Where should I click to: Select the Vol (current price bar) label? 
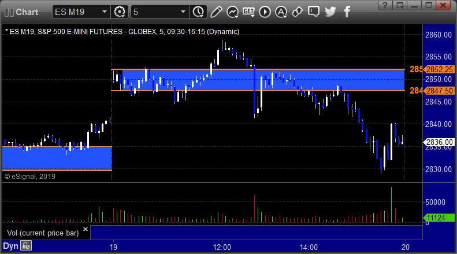[43, 233]
